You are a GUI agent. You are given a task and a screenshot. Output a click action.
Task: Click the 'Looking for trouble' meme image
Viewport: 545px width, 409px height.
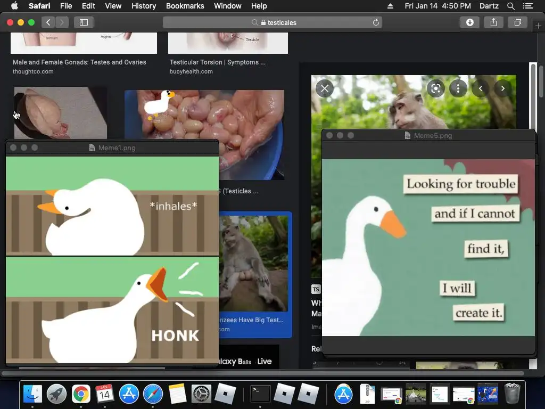pos(428,248)
